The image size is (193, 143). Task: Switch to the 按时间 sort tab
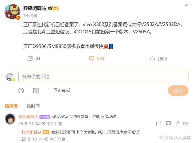pos(33,106)
